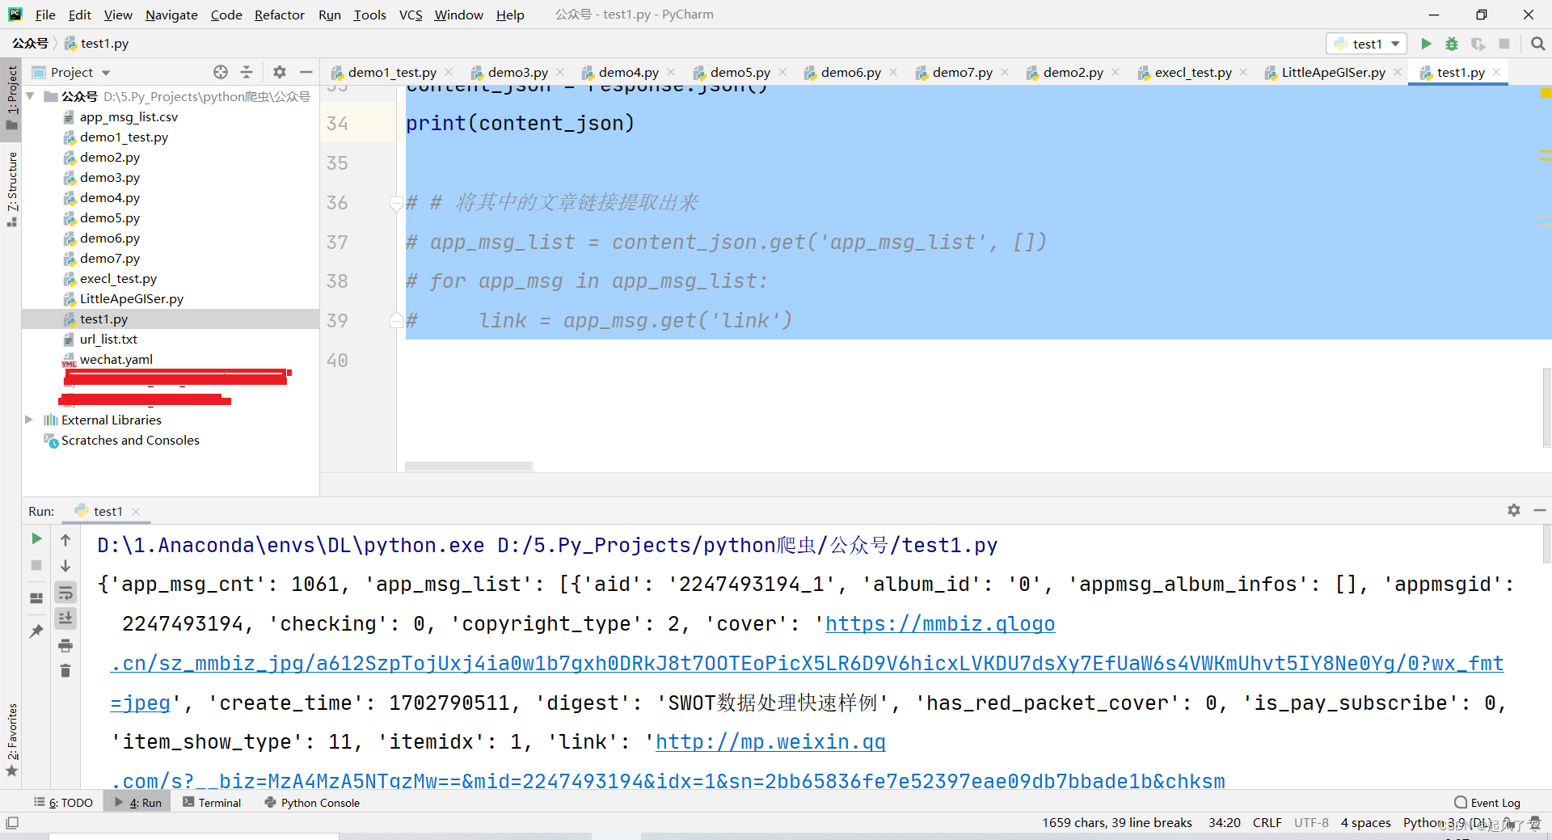
Task: Switch to the demo4.py editor tab
Action: point(628,72)
